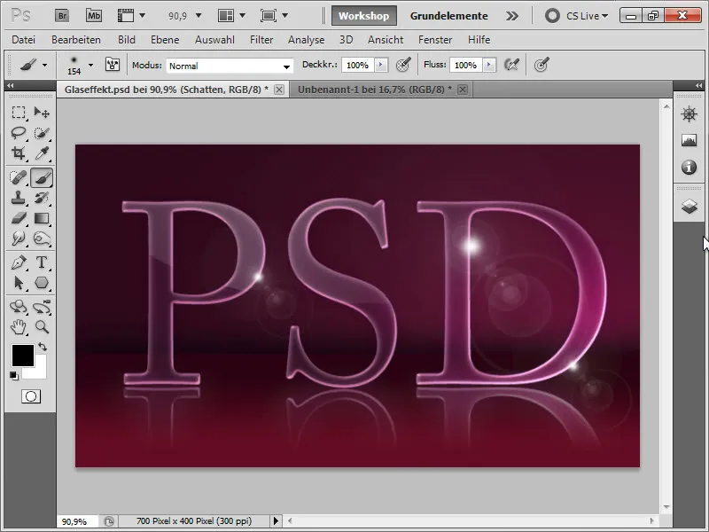Click the black foreground color swatch
The image size is (709, 532).
tap(22, 356)
